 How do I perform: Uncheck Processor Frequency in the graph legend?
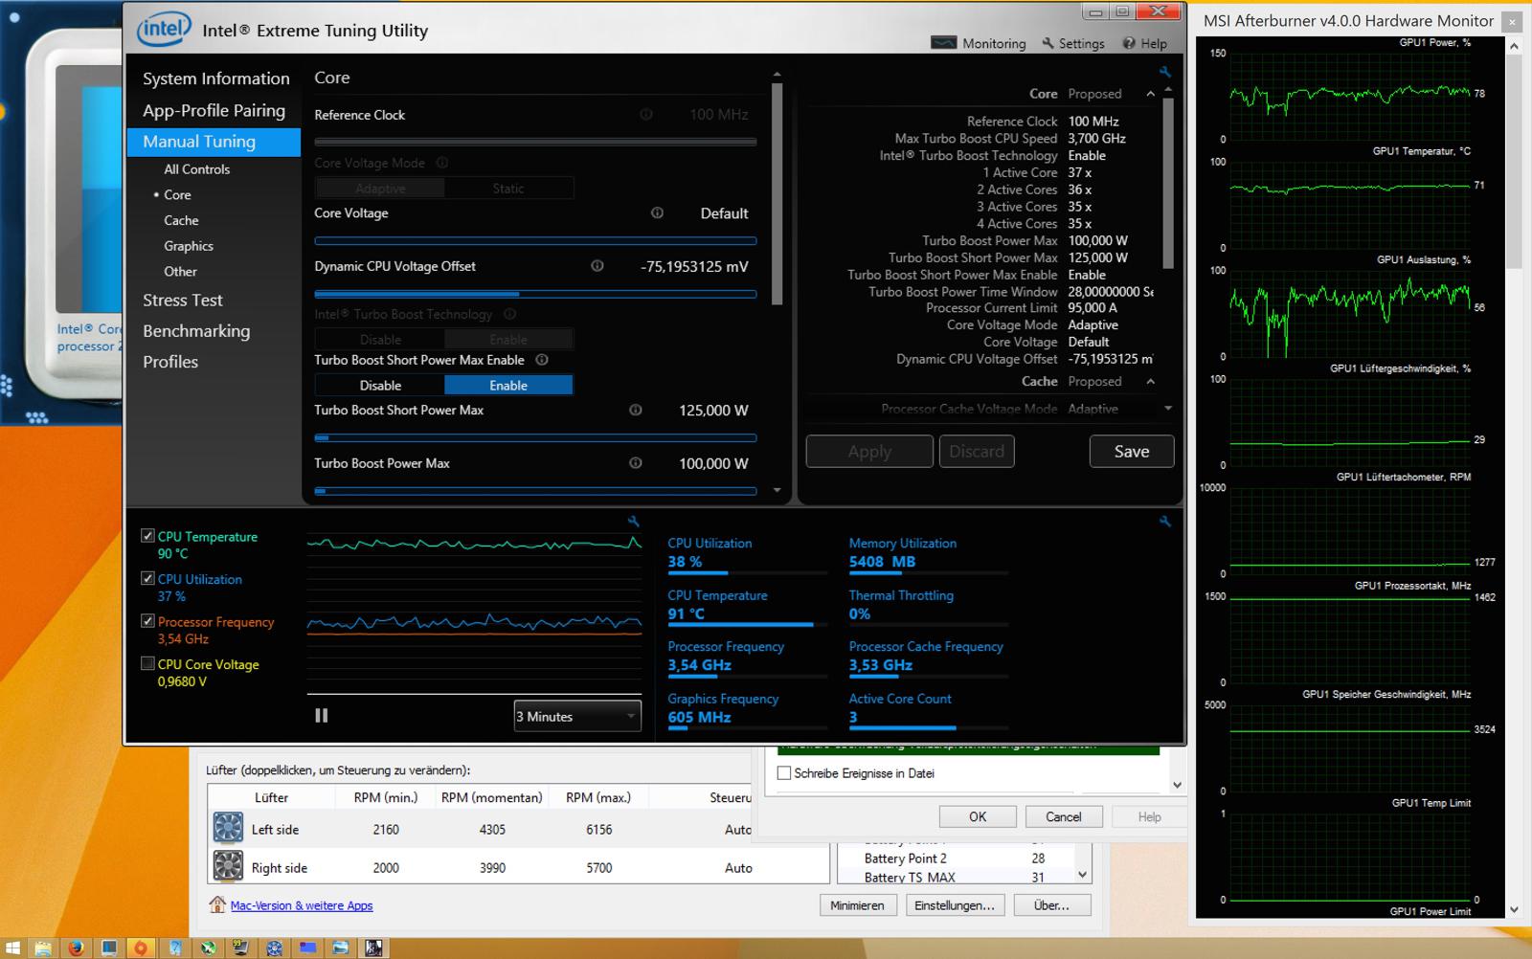147,620
